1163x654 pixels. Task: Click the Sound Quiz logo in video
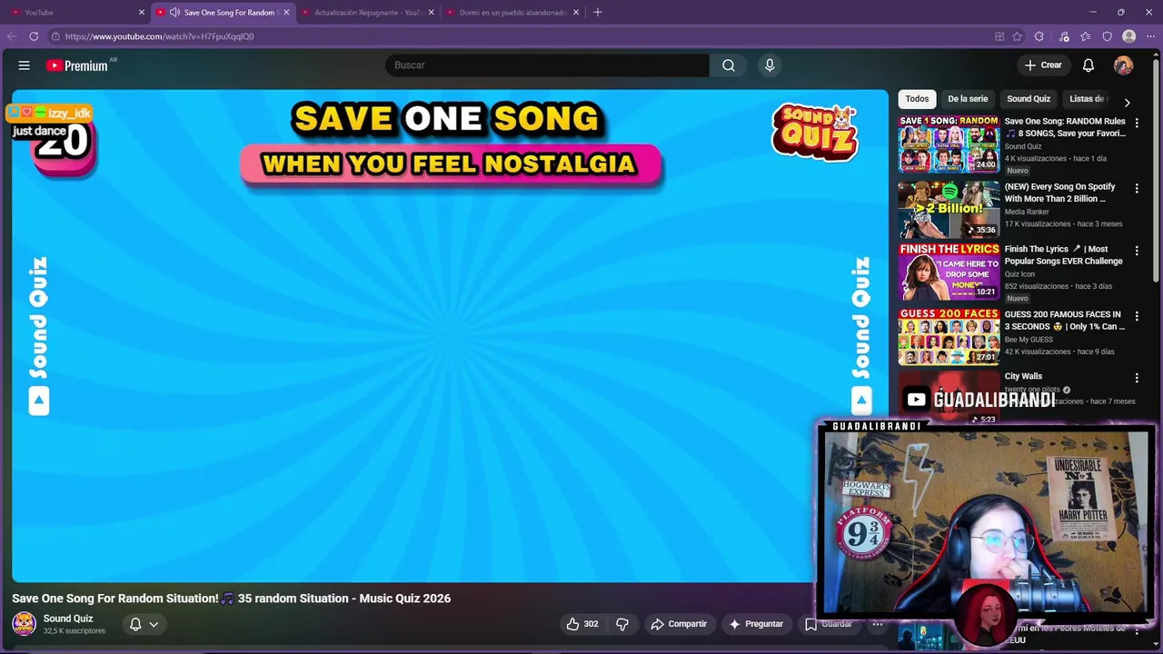[x=815, y=133]
